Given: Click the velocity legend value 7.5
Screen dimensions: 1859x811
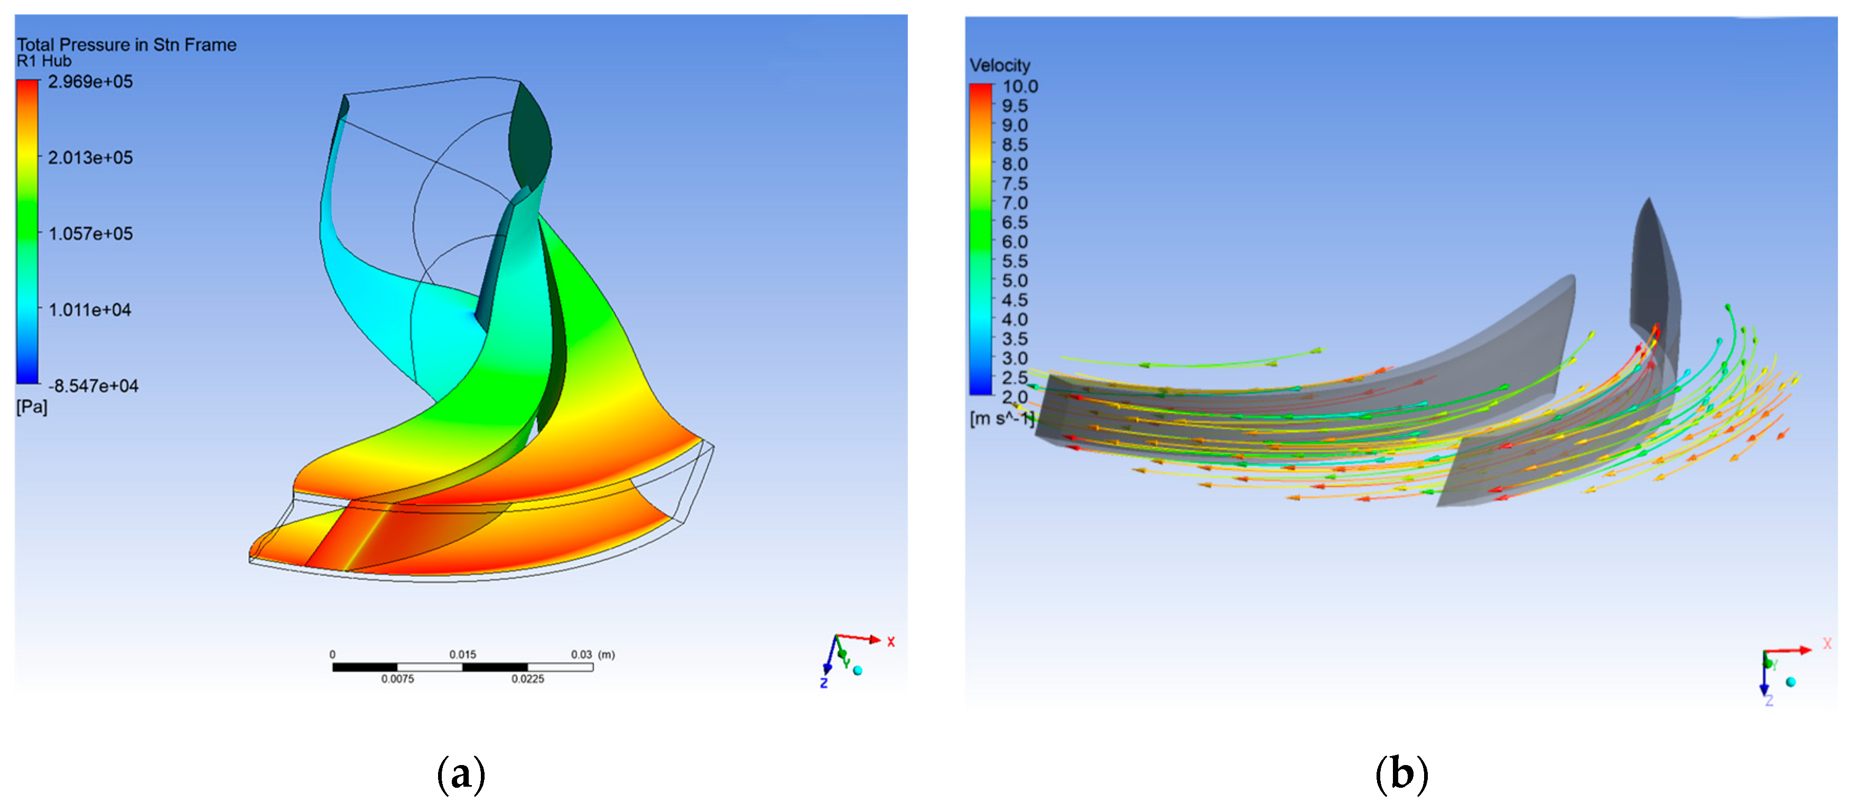Looking at the screenshot, I should tap(1014, 183).
